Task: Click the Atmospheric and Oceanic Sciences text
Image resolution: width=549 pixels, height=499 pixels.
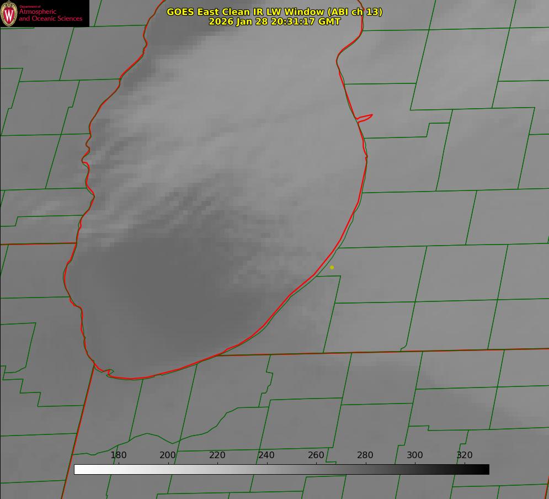Action: tap(51, 15)
